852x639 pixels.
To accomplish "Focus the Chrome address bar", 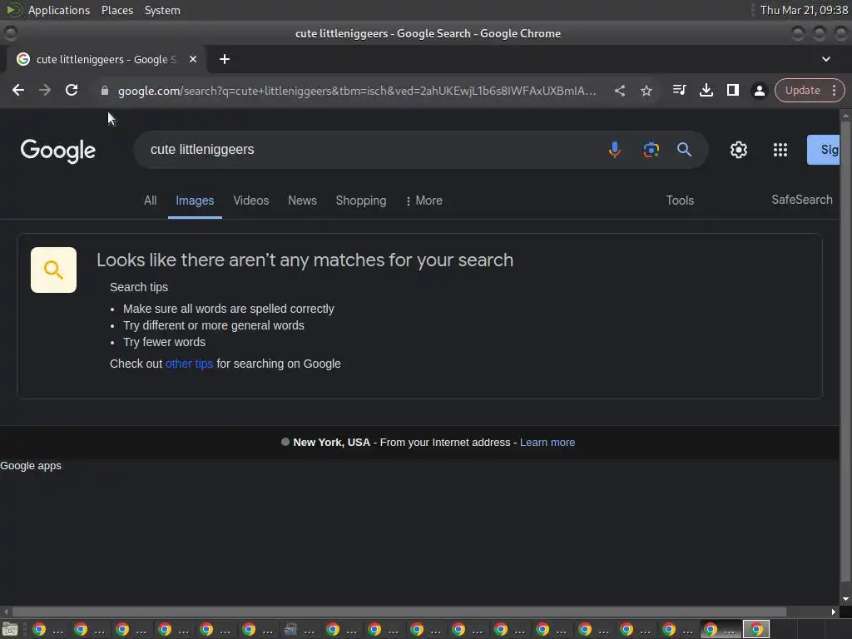I will point(357,91).
